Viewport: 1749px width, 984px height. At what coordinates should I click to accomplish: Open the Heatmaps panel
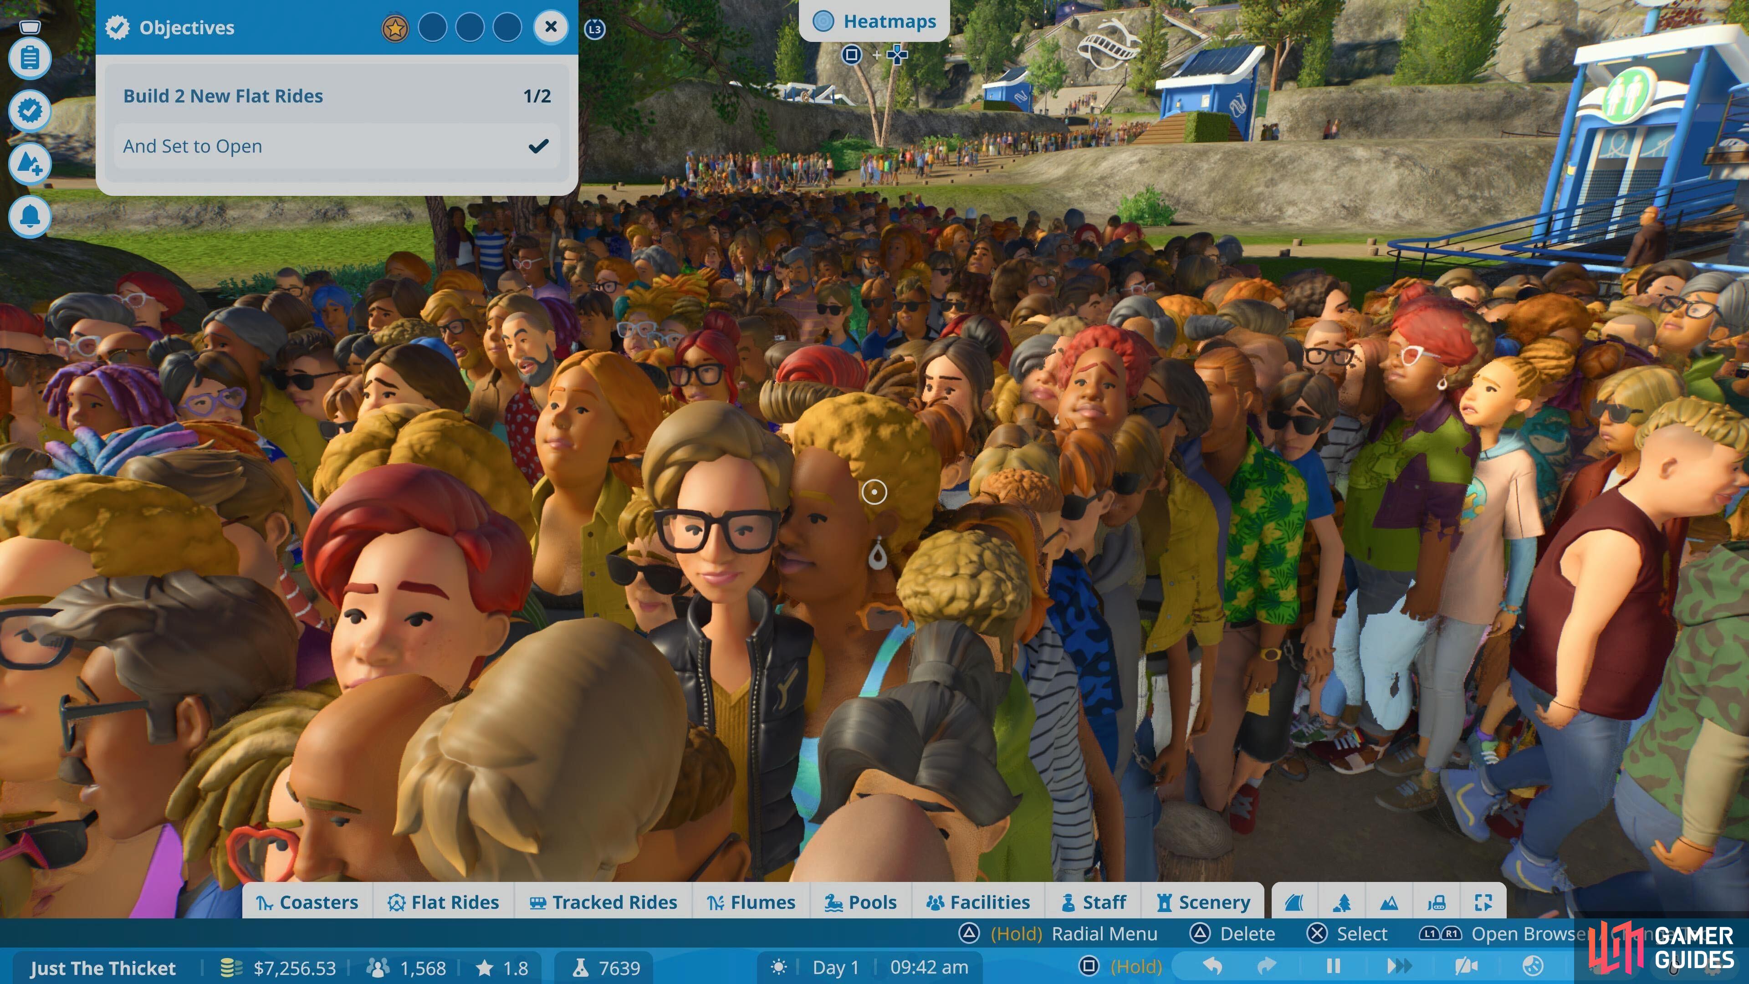click(x=874, y=21)
